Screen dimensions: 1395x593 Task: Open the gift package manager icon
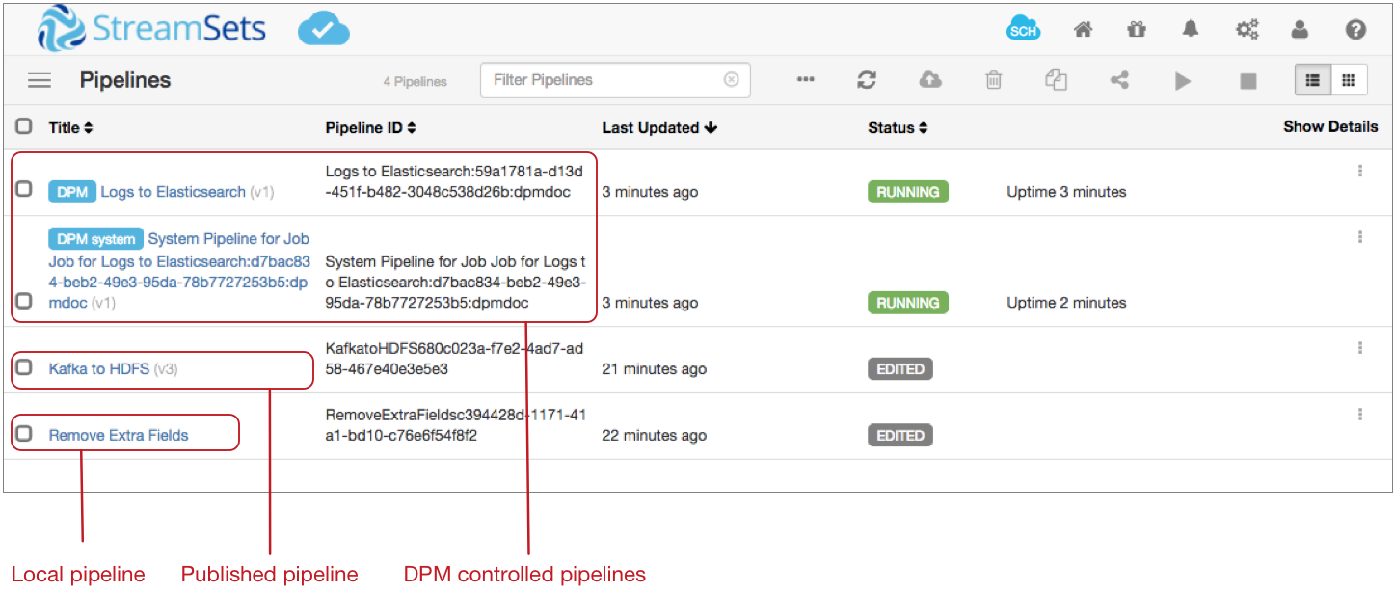point(1137,30)
